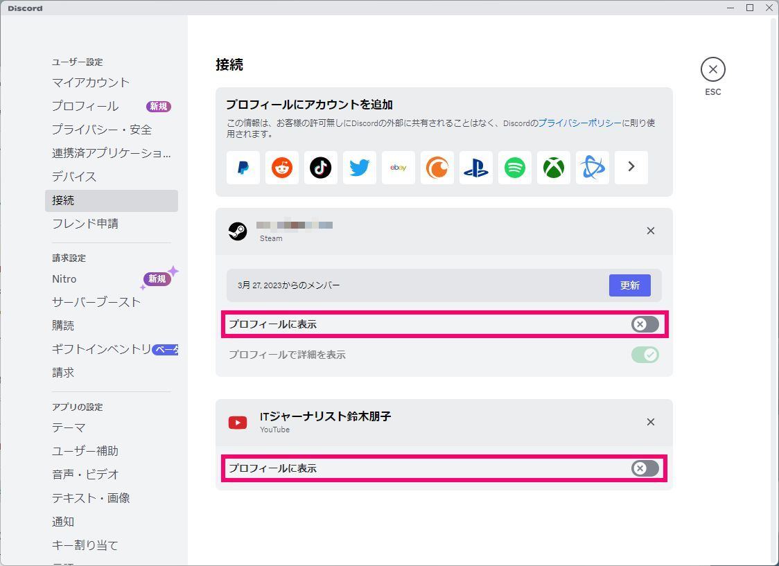
Task: Click the Steam logo icon
Action: 238,231
